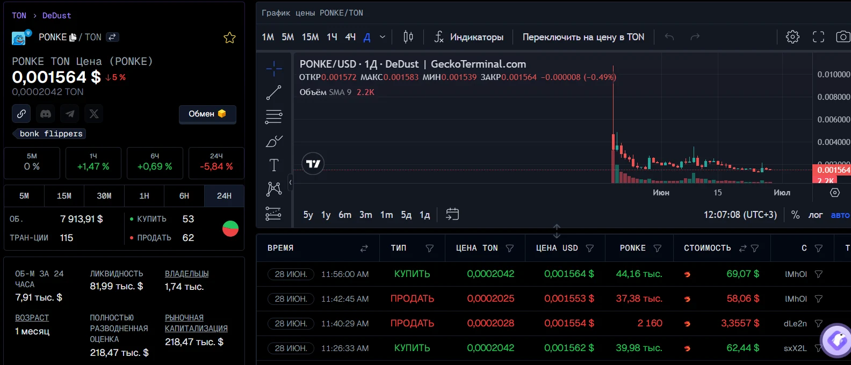Set chart range to 3m

coord(365,215)
